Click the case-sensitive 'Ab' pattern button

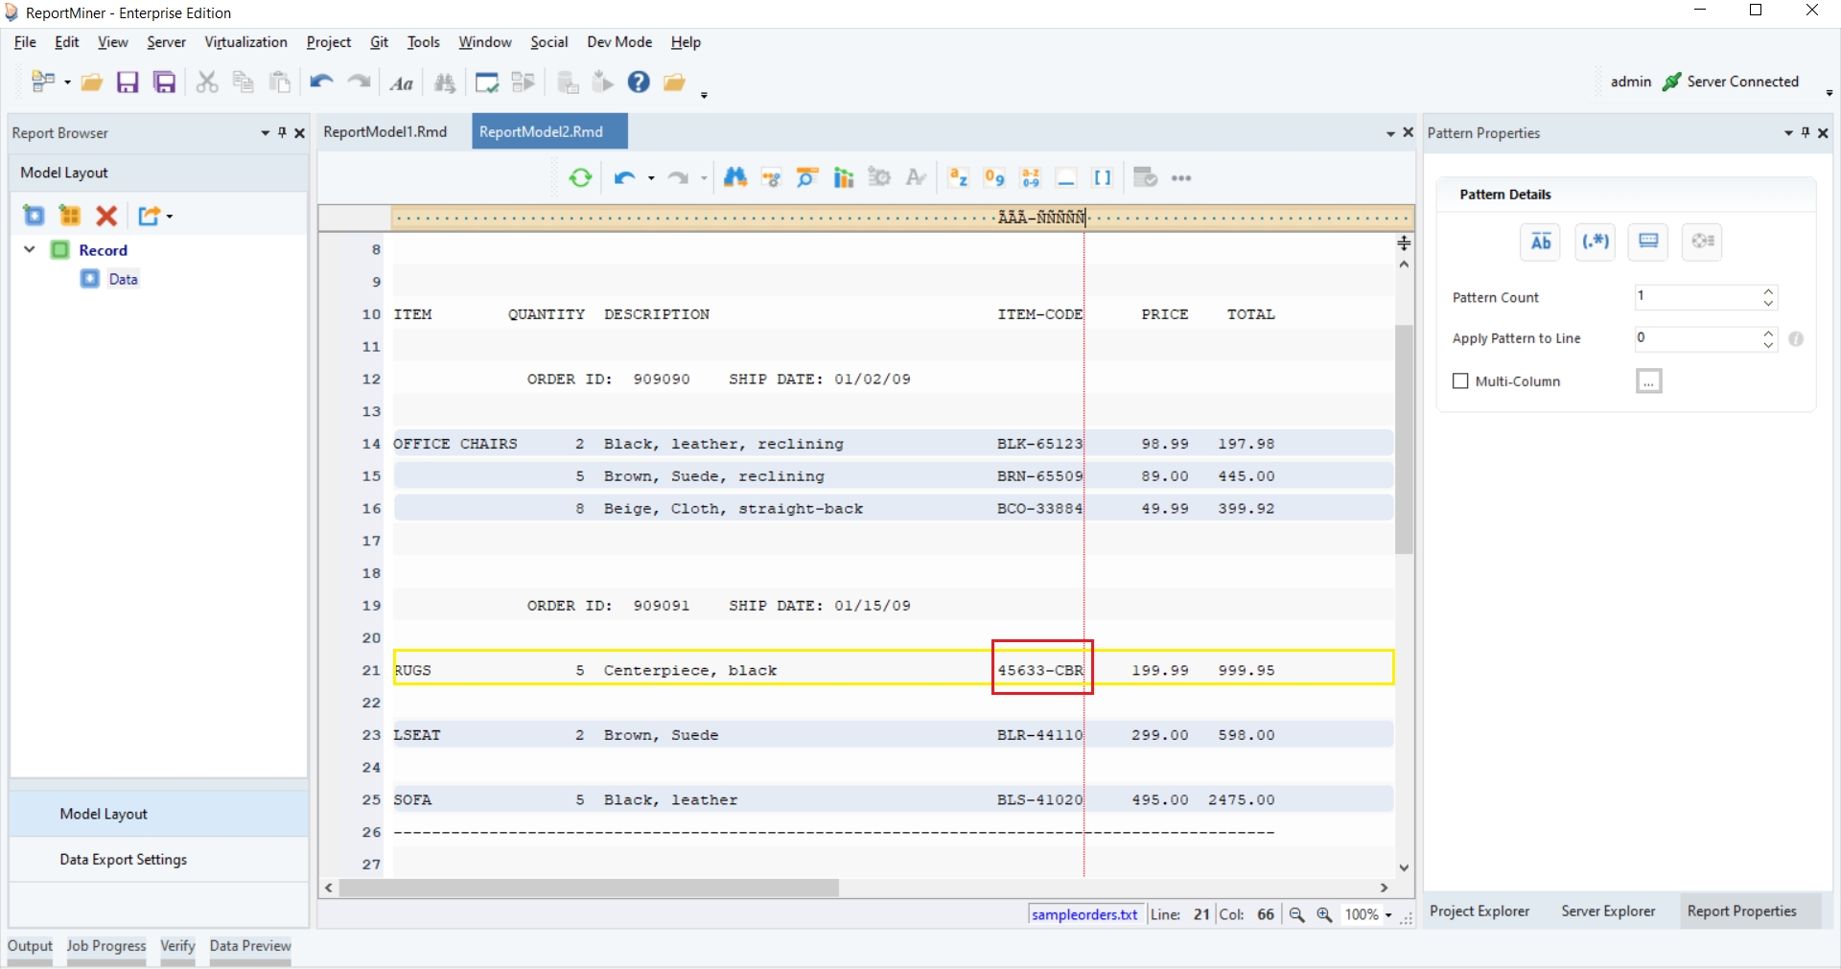(x=1540, y=242)
